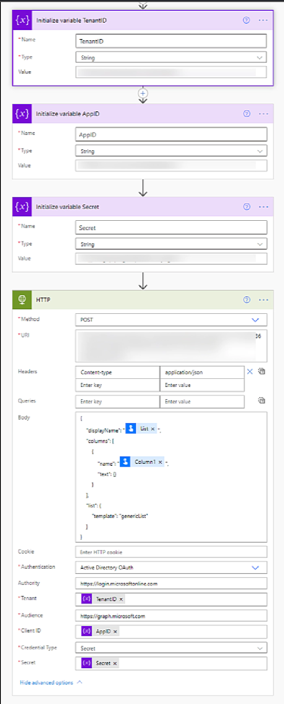Viewport: 284px width, 704px height.
Task: Switch Queries to text mode icon
Action: [262, 401]
